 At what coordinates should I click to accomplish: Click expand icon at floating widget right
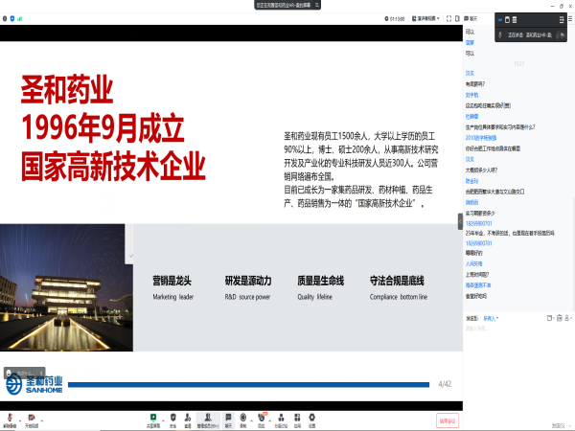coord(562,20)
